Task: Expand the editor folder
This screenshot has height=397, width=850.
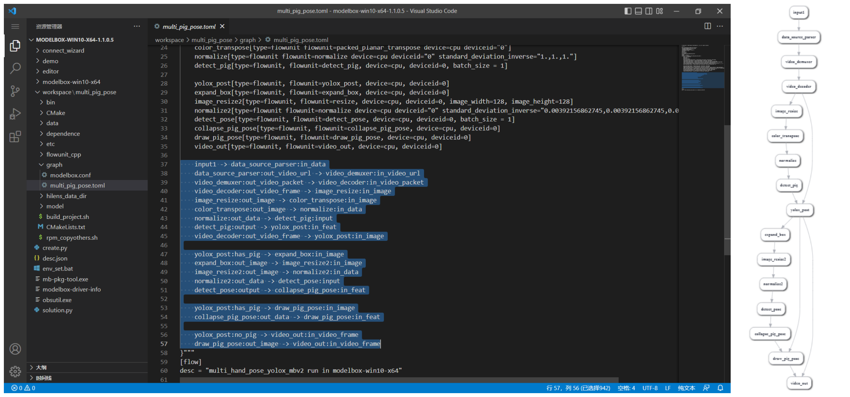Action: (87, 71)
